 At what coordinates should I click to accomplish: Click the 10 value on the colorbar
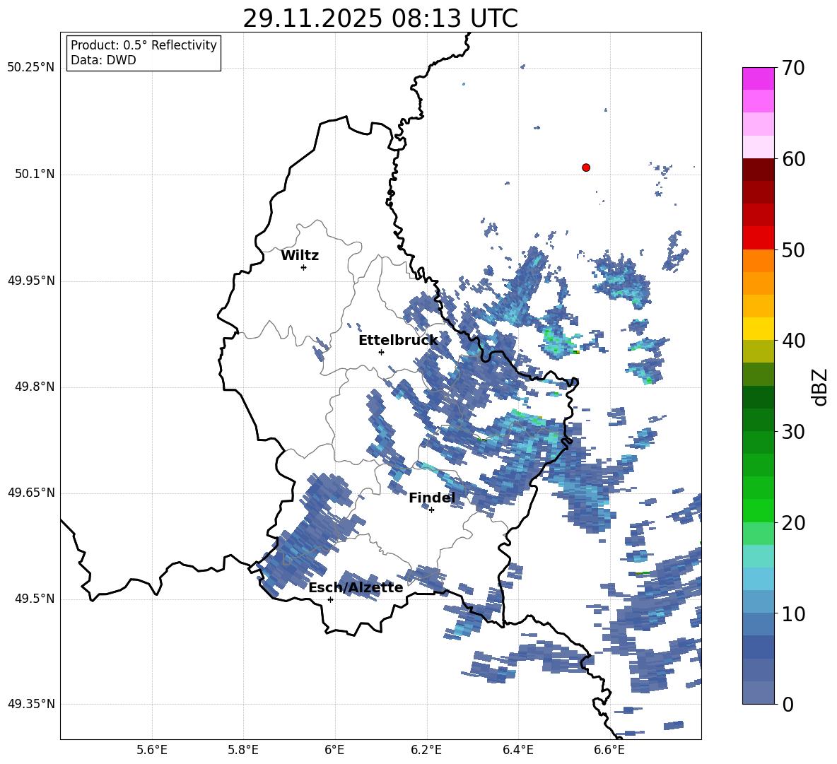pos(793,613)
